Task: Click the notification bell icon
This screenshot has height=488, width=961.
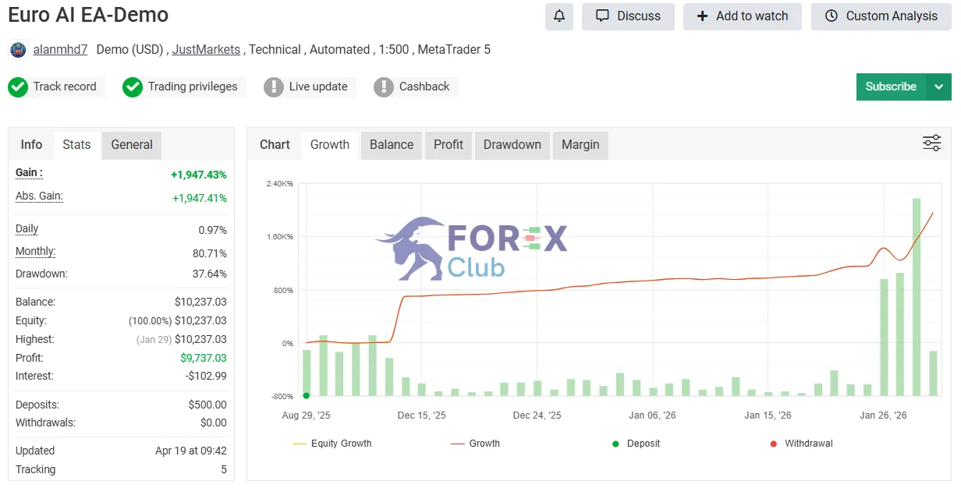Action: (x=559, y=16)
